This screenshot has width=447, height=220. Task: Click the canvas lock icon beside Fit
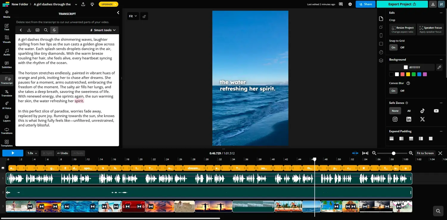pyautogui.click(x=144, y=16)
